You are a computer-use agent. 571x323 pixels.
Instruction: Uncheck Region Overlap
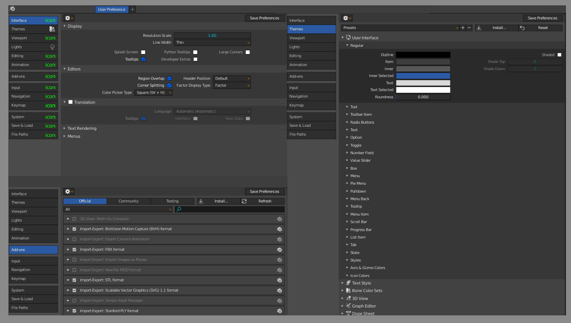[x=169, y=78]
